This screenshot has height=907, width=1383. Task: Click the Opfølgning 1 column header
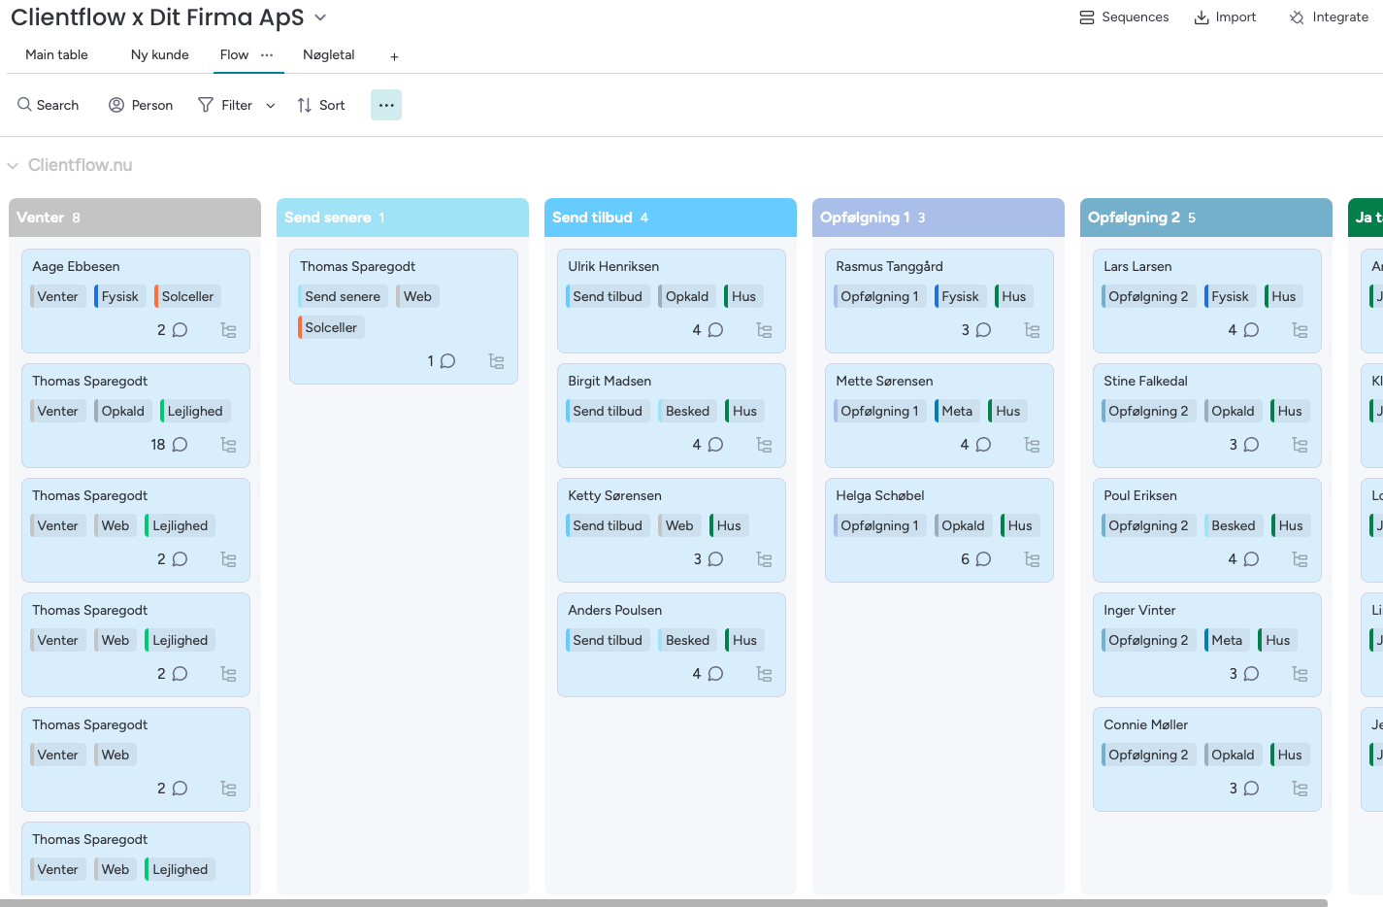[938, 218]
